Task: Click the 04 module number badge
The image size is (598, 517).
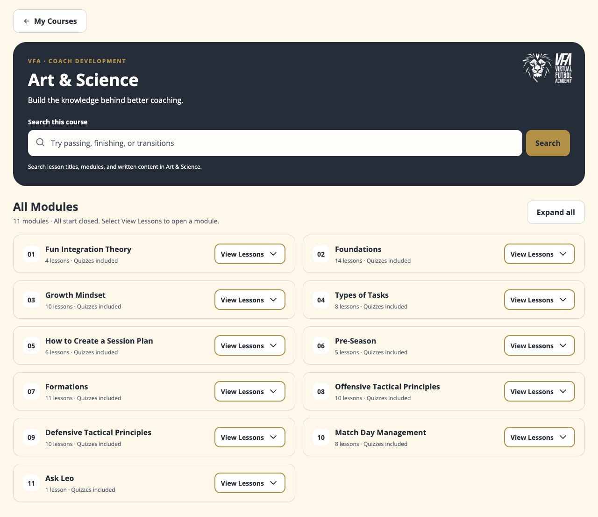Action: pyautogui.click(x=321, y=300)
